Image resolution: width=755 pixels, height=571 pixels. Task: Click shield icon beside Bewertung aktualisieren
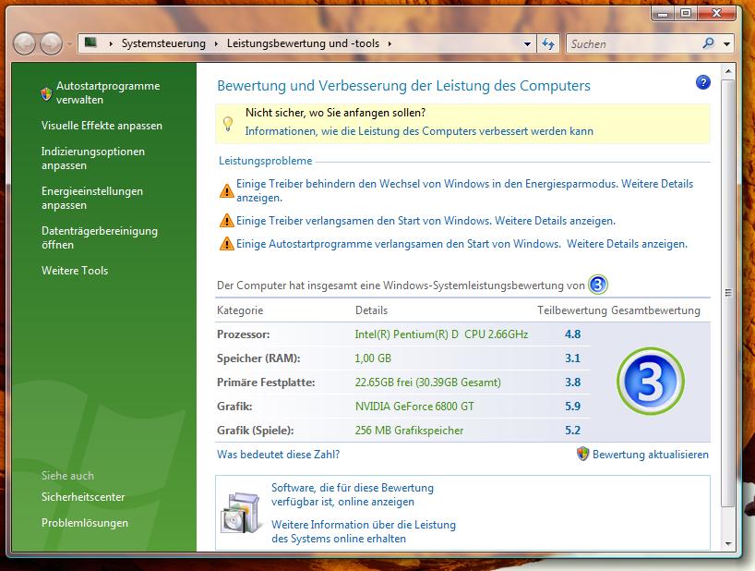point(582,454)
